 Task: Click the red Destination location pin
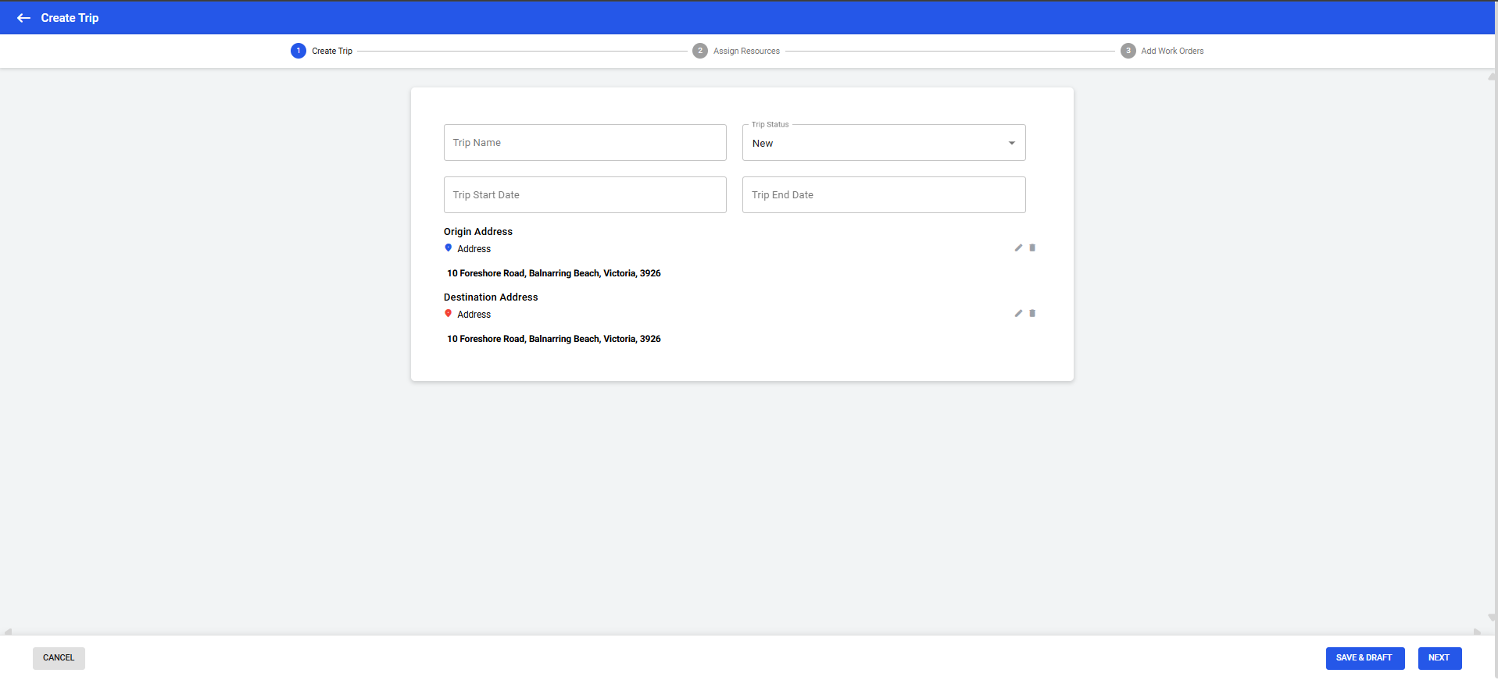(448, 314)
